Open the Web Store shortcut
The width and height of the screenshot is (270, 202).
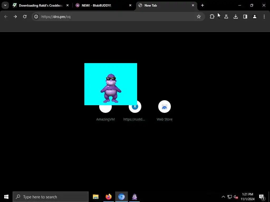[x=165, y=110]
